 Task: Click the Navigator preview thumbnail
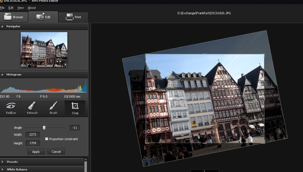44,49
